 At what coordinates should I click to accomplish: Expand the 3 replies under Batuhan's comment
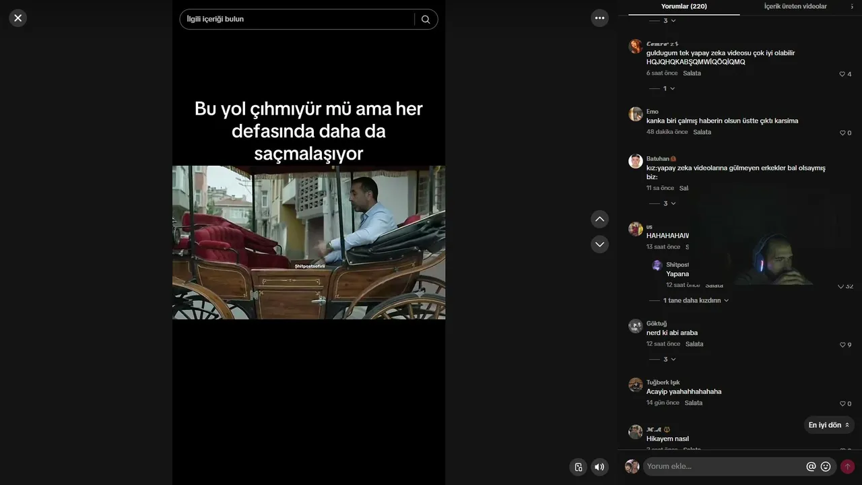[663, 203]
